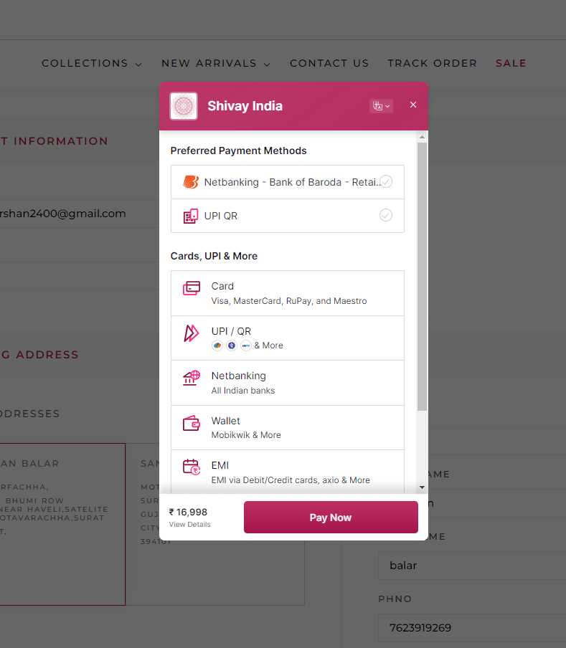Click the EMI calendar icon
Image resolution: width=566 pixels, height=648 pixels.
[x=192, y=467]
